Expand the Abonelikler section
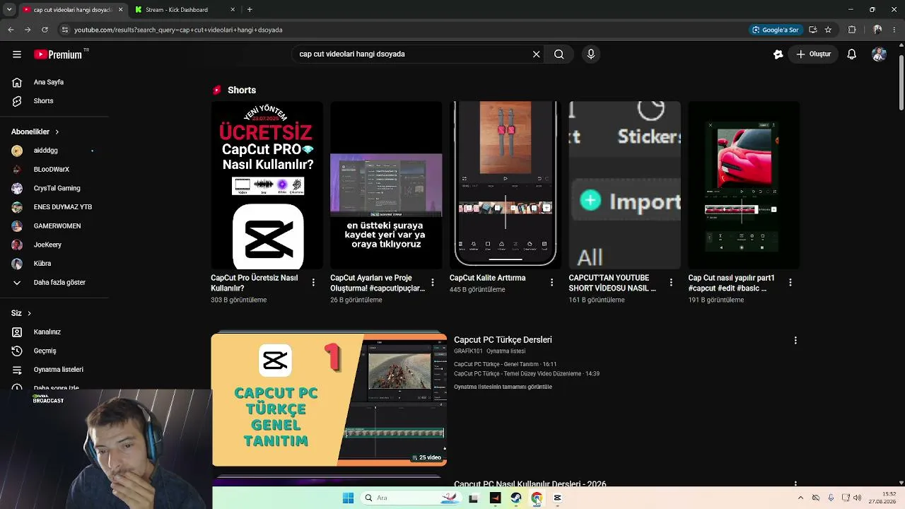Screen dimensions: 905x509 [x=35, y=131]
